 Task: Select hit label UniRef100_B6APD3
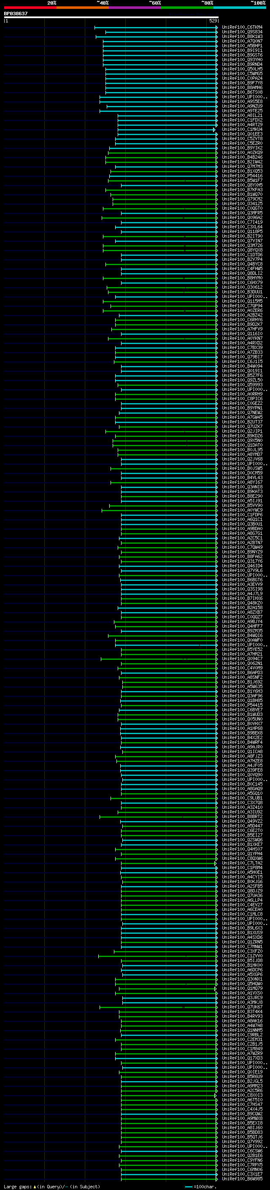242,672
